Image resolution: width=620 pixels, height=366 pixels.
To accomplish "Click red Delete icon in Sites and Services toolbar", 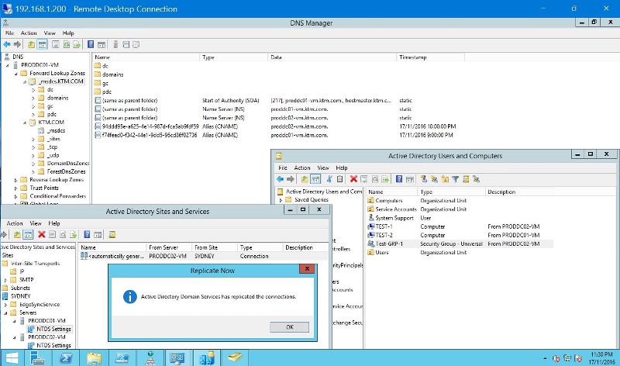I will [x=42, y=235].
